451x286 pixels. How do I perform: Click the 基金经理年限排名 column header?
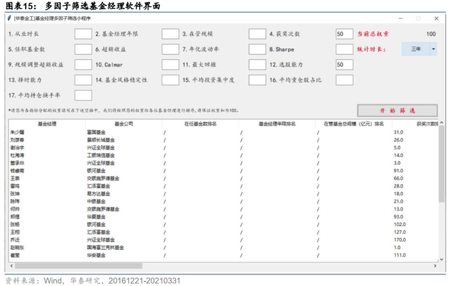click(x=277, y=124)
